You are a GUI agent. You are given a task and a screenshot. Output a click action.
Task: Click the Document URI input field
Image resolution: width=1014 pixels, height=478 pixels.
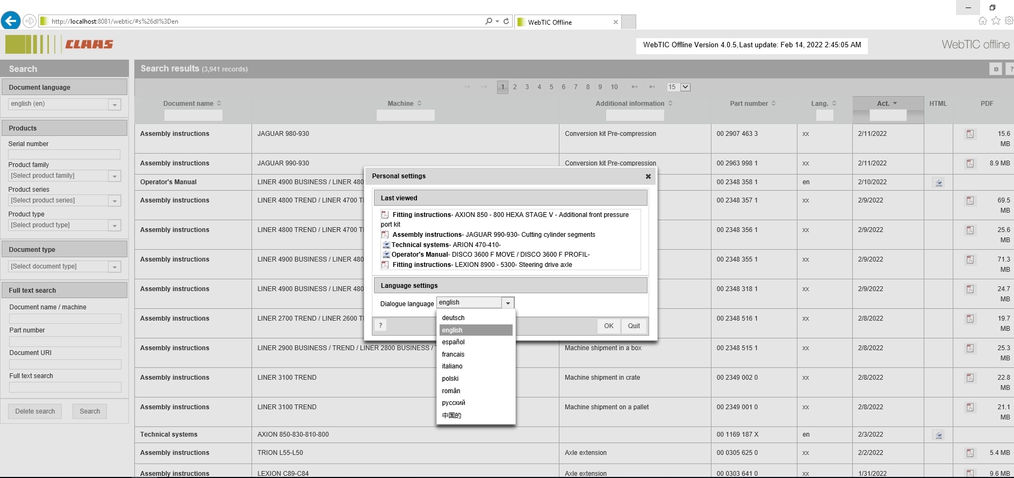pos(65,364)
